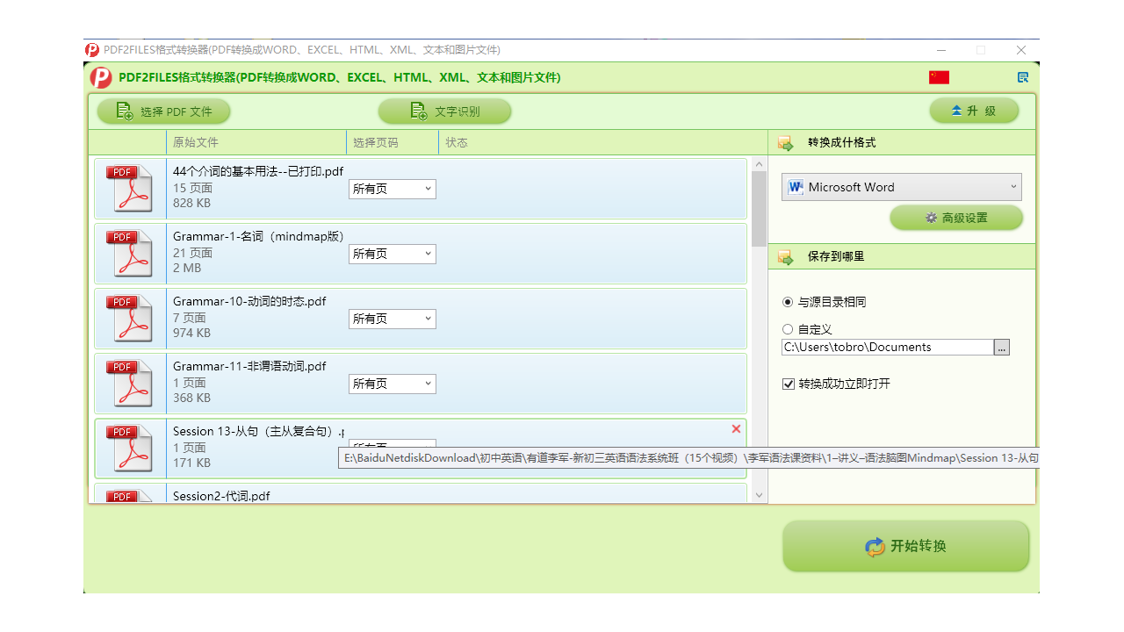Click PDF icon of 44个介词的基本用法 file
The image size is (1124, 632).
click(129, 189)
